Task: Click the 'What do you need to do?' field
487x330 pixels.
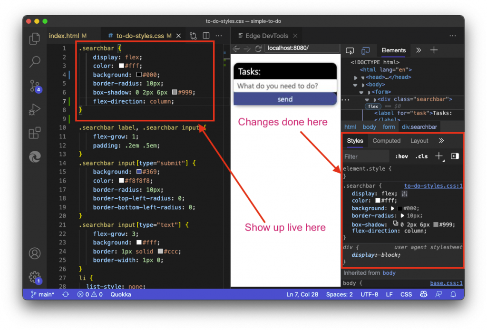Action: pos(285,86)
